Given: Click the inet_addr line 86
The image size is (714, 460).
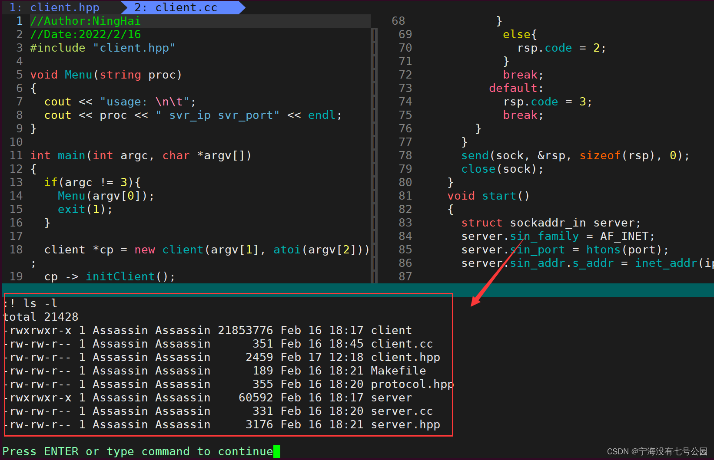Looking at the screenshot, I should [x=588, y=263].
